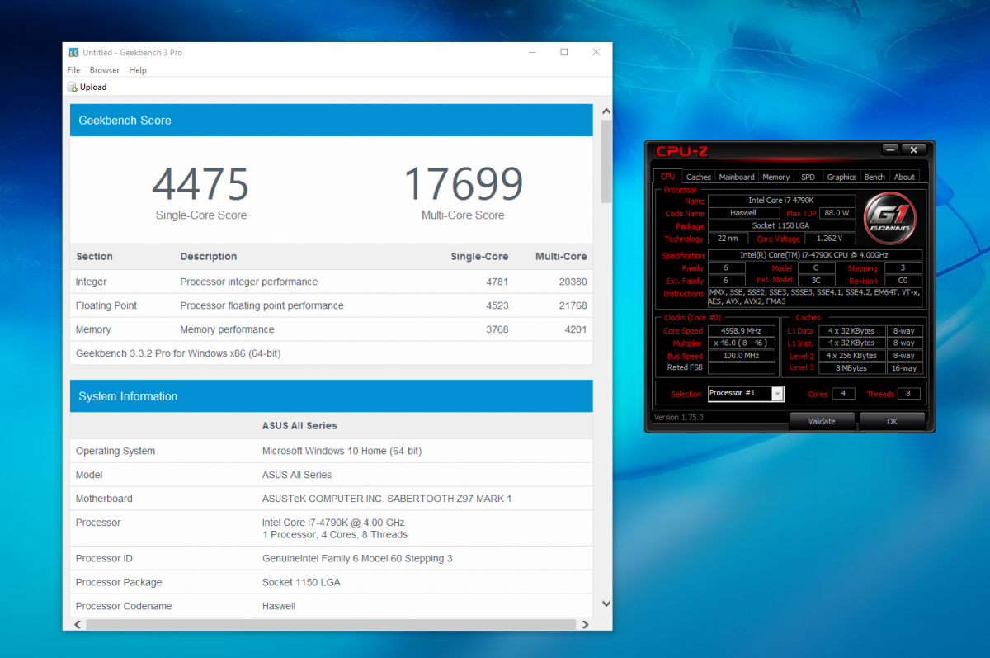990x658 pixels.
Task: Click the Technology 22 nm field
Action: 728,239
